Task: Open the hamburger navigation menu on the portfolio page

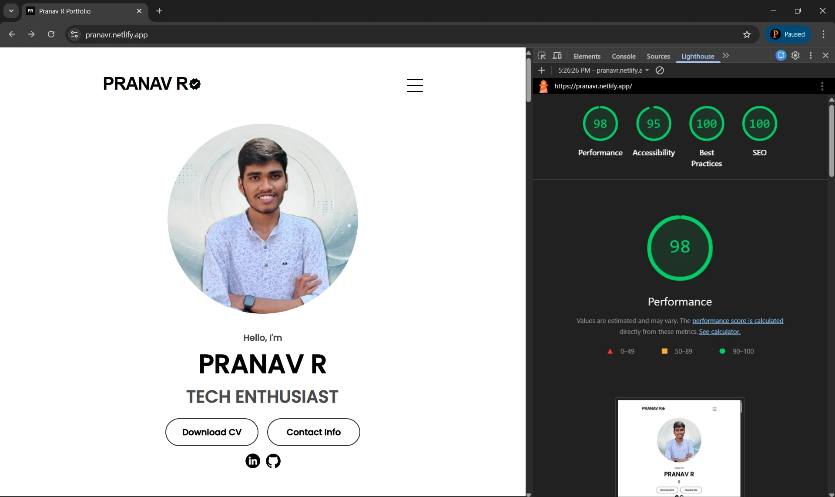Action: (415, 85)
